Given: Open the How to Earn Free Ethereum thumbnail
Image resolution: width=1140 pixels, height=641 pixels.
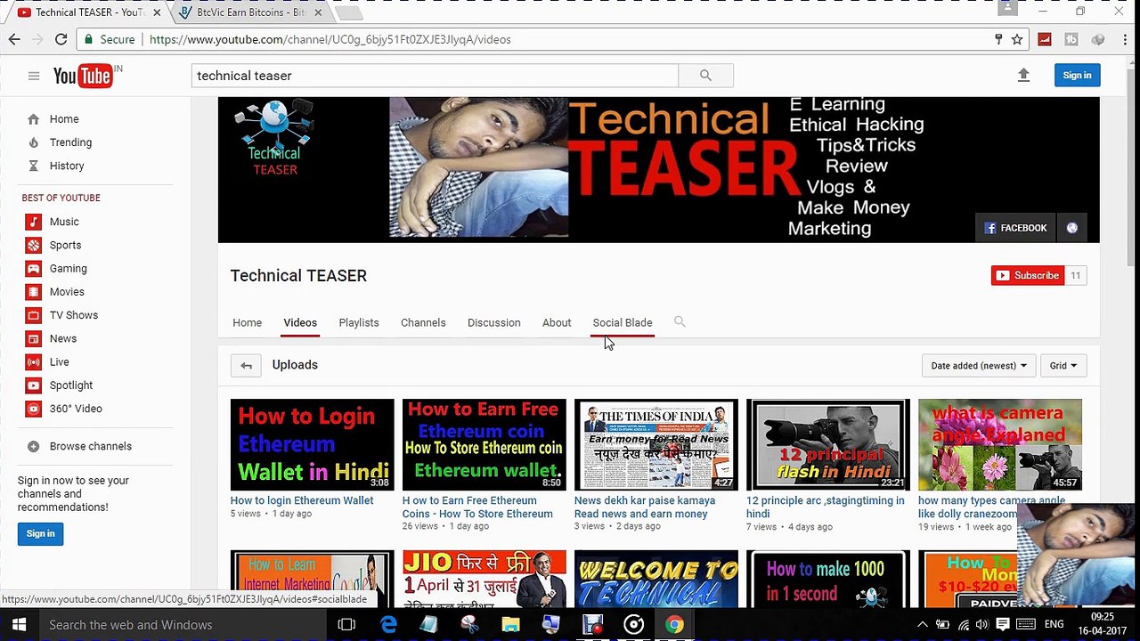Looking at the screenshot, I should click(484, 444).
